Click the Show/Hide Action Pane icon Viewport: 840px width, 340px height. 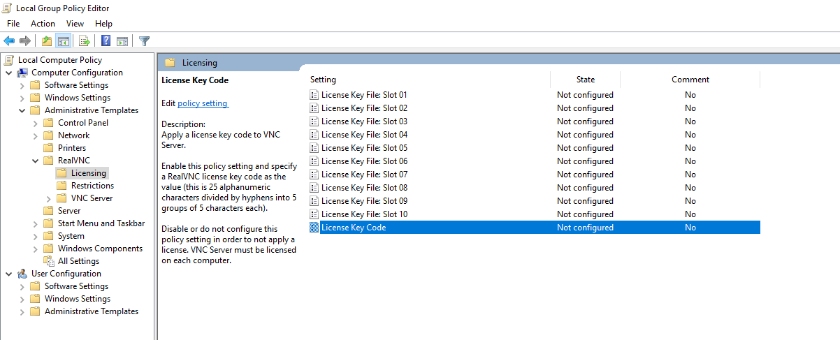[122, 41]
